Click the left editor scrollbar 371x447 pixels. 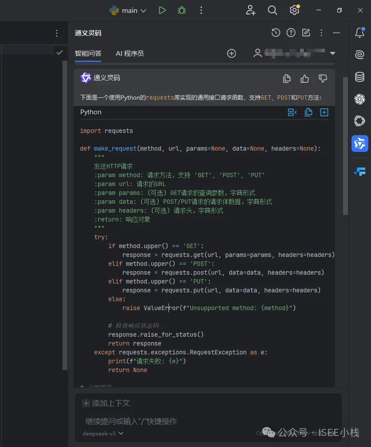coord(65,215)
